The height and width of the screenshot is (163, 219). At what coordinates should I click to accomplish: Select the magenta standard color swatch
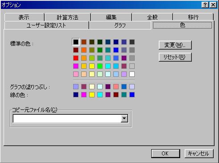click(x=76, y=66)
